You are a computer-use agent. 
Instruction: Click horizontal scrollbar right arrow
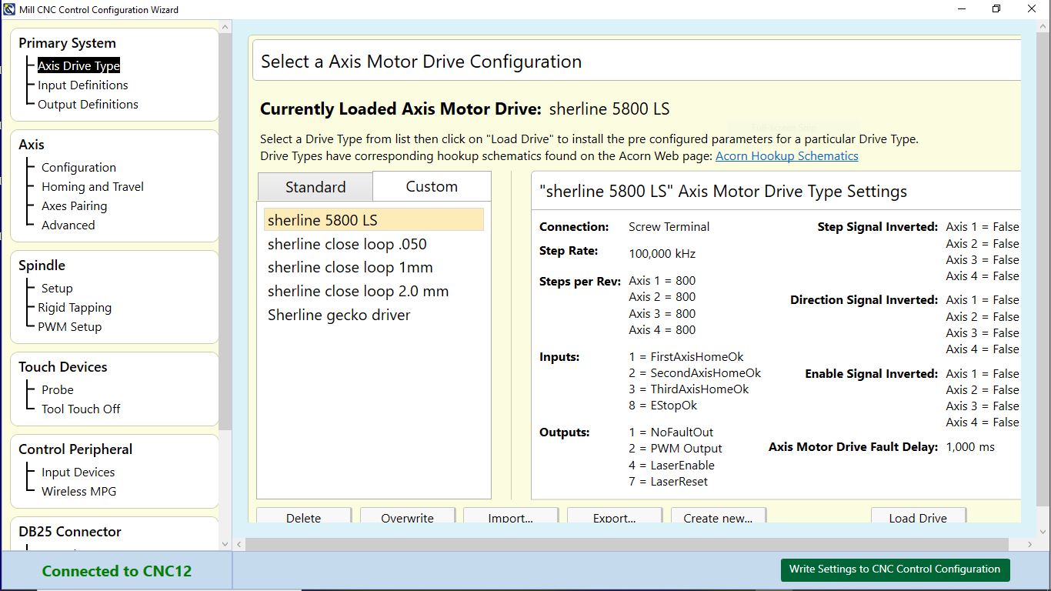(1030, 544)
